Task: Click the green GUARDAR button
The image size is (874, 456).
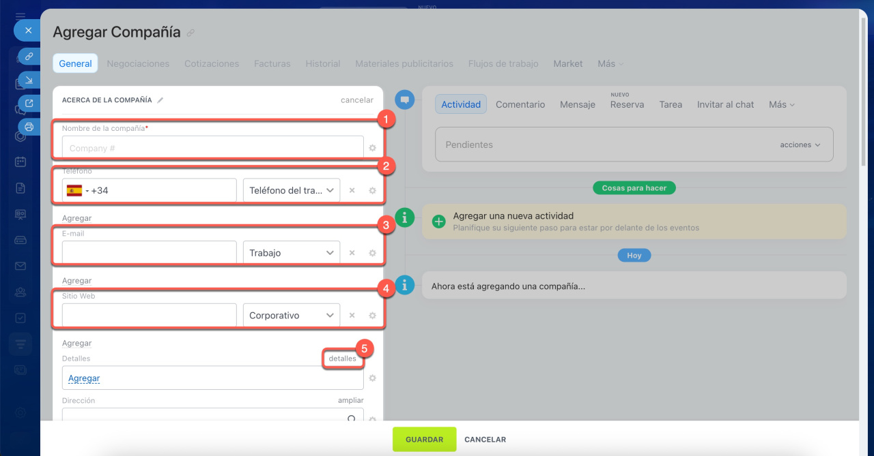Action: click(424, 440)
